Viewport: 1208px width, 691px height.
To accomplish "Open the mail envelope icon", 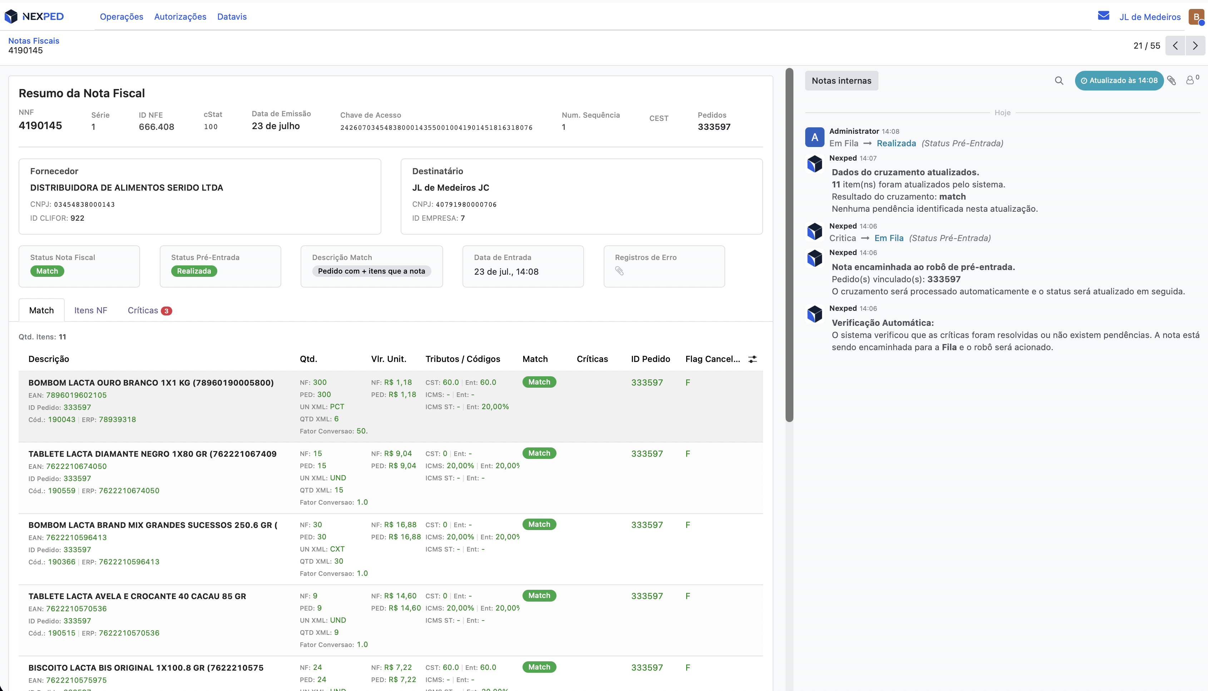I will coord(1103,16).
